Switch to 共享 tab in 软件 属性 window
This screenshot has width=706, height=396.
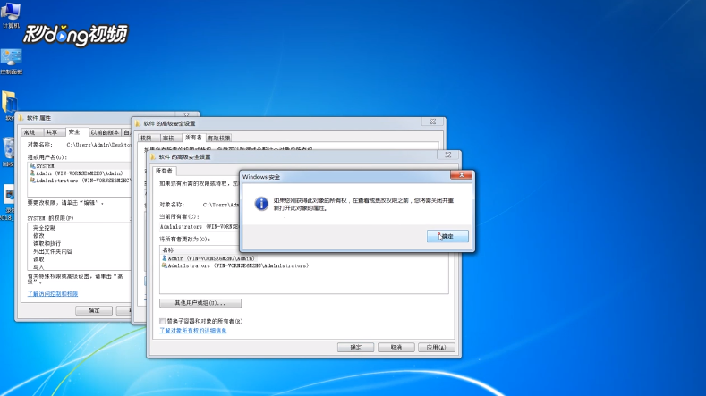[52, 132]
